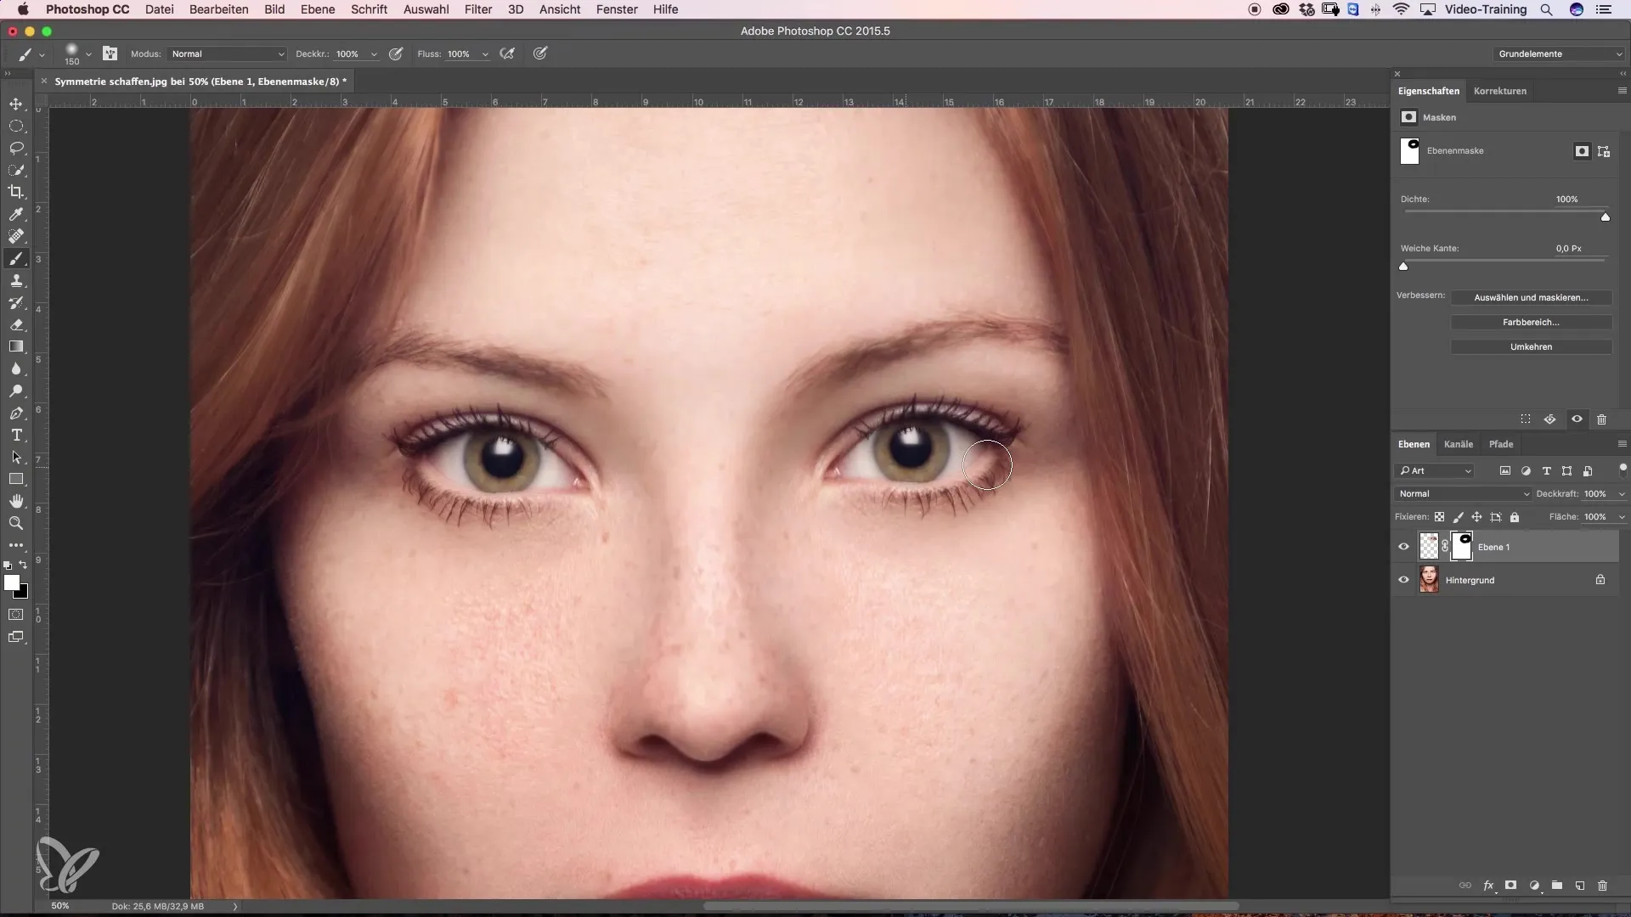Viewport: 1631px width, 917px height.
Task: Add layer style via fx icon
Action: (1488, 886)
